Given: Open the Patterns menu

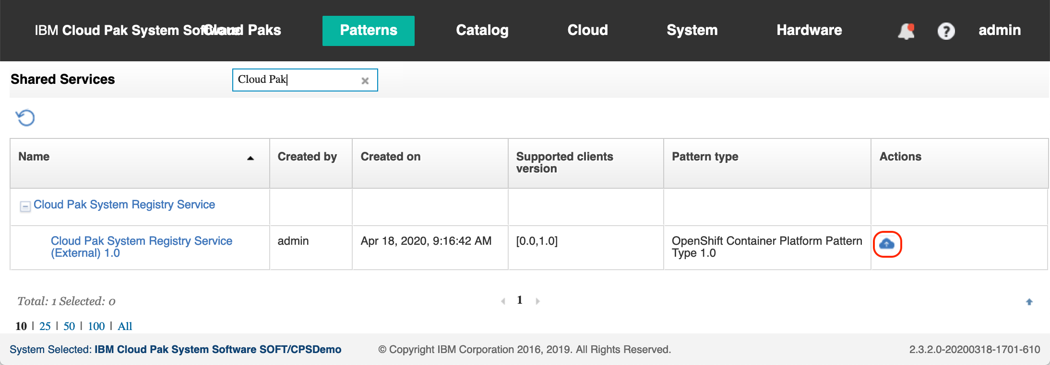Looking at the screenshot, I should (369, 31).
